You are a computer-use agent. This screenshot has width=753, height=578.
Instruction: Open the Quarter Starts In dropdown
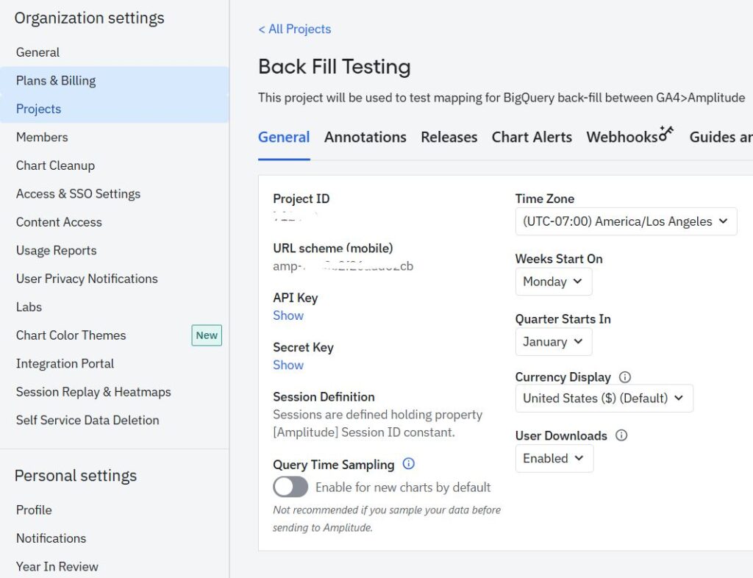pyautogui.click(x=553, y=342)
